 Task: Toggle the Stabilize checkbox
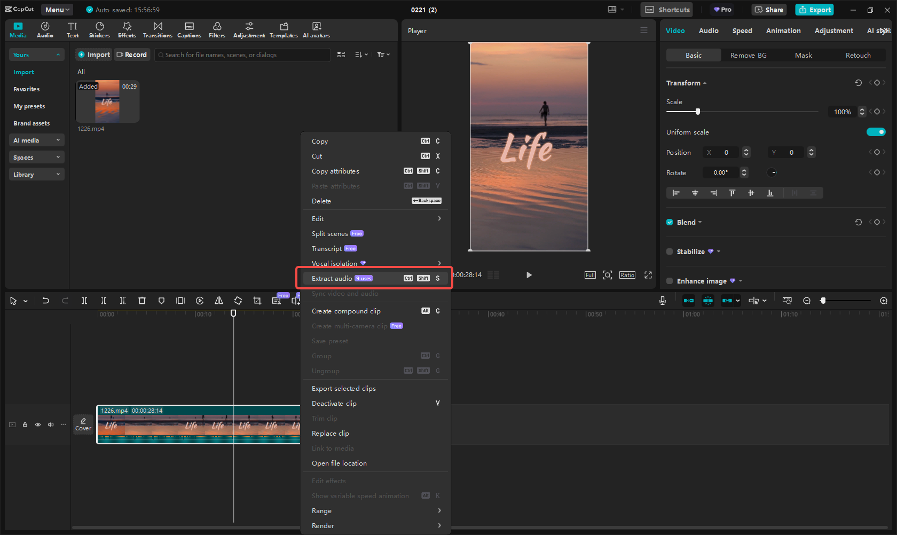(x=670, y=251)
